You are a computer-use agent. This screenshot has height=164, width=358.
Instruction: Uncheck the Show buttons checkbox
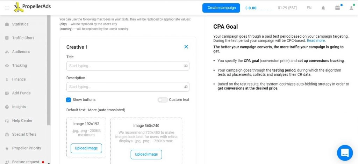69,100
